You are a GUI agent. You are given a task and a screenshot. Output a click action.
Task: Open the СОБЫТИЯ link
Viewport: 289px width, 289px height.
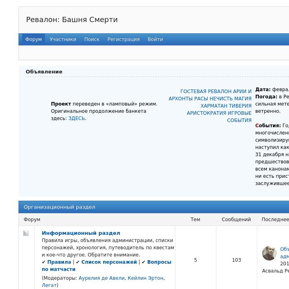pyautogui.click(x=239, y=120)
